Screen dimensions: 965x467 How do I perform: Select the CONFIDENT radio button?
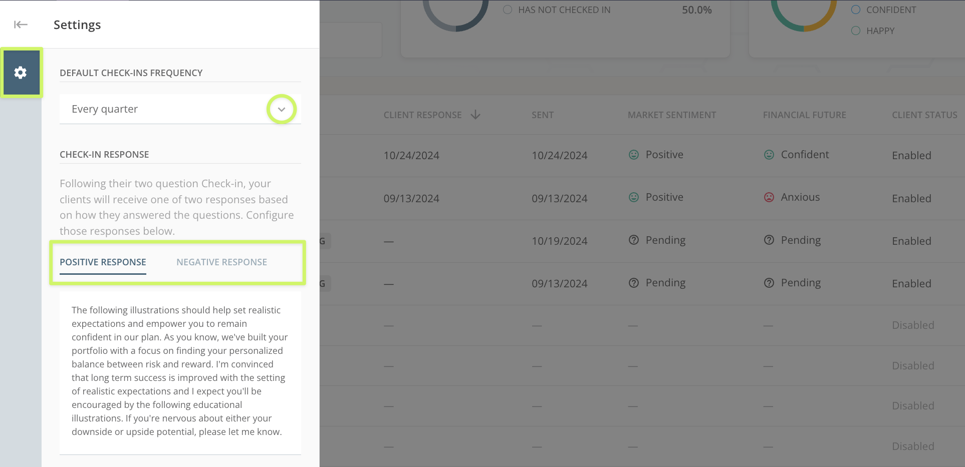(x=855, y=10)
